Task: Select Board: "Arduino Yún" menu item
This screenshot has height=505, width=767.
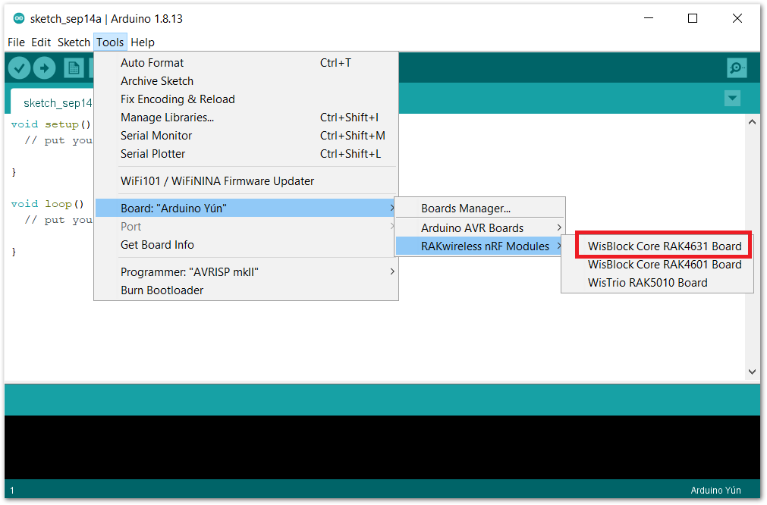Action: [x=246, y=208]
